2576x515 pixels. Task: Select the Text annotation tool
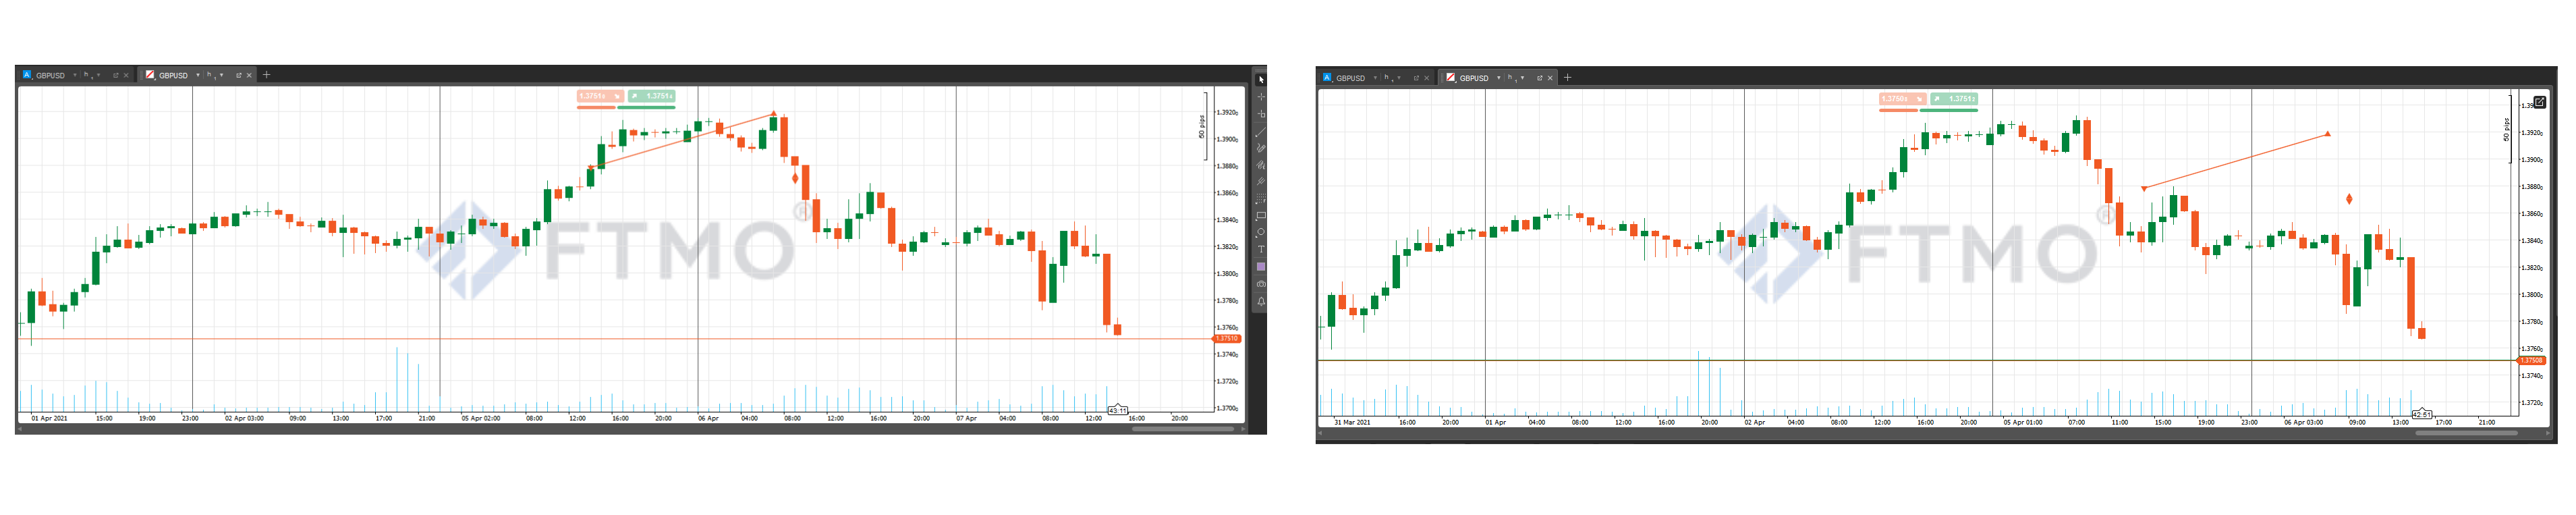point(1262,249)
